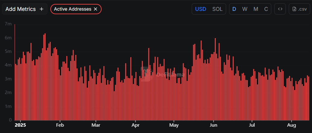Screen dimensions: 312x133
Task: Click the Apr label on the x-axis
Action: (x=136, y=125)
